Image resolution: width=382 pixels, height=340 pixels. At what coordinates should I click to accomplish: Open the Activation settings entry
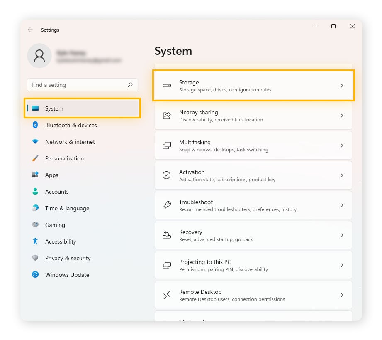(253, 175)
